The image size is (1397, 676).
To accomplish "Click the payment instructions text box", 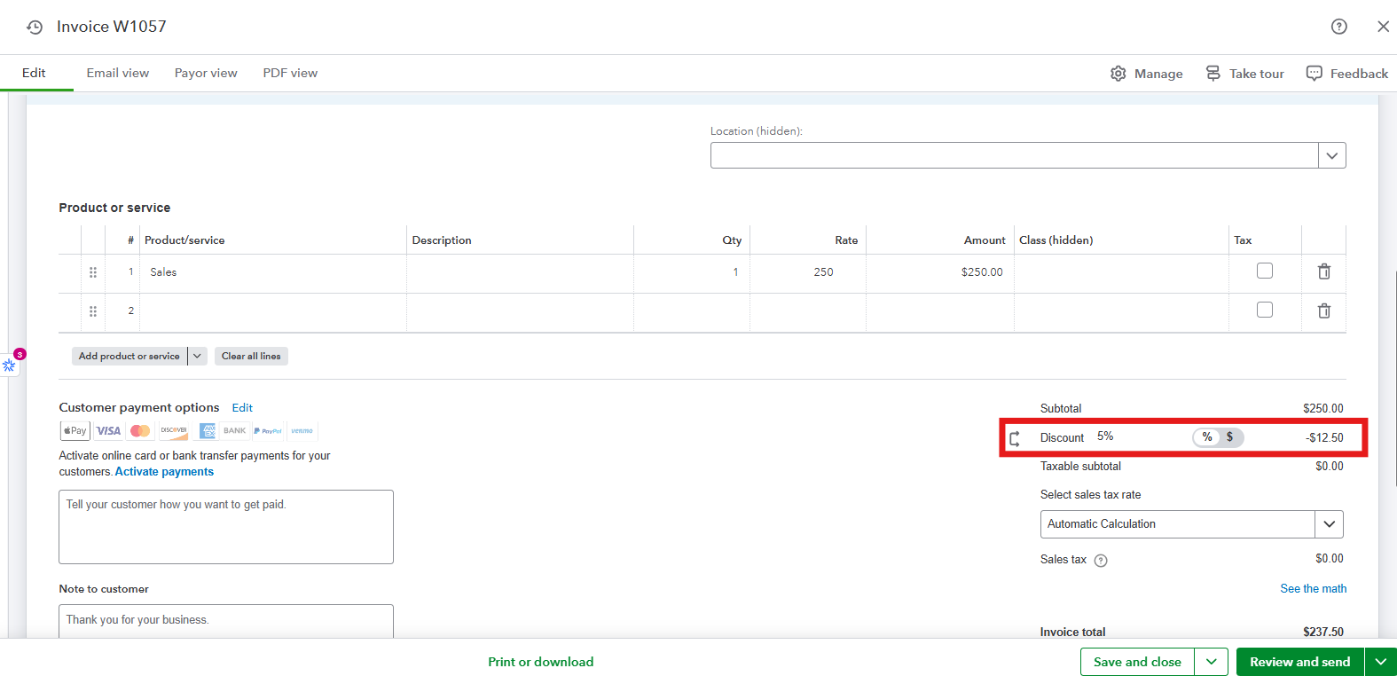I will (x=226, y=527).
